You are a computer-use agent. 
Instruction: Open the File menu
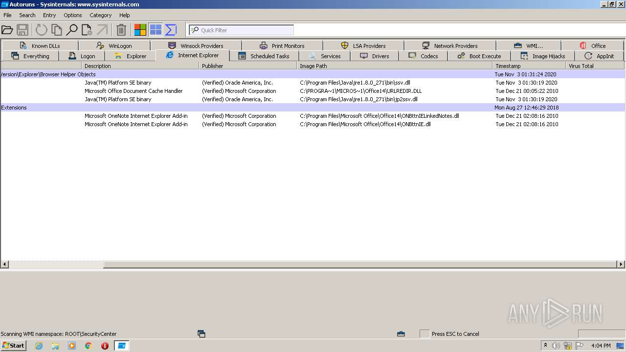(x=7, y=15)
